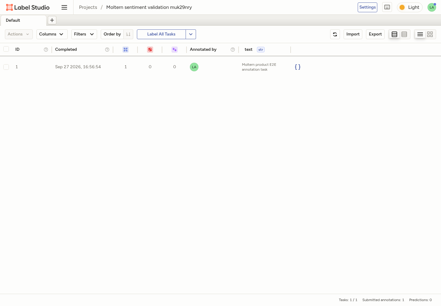Switch to compact row density view
This screenshot has height=306, width=441.
click(x=404, y=34)
